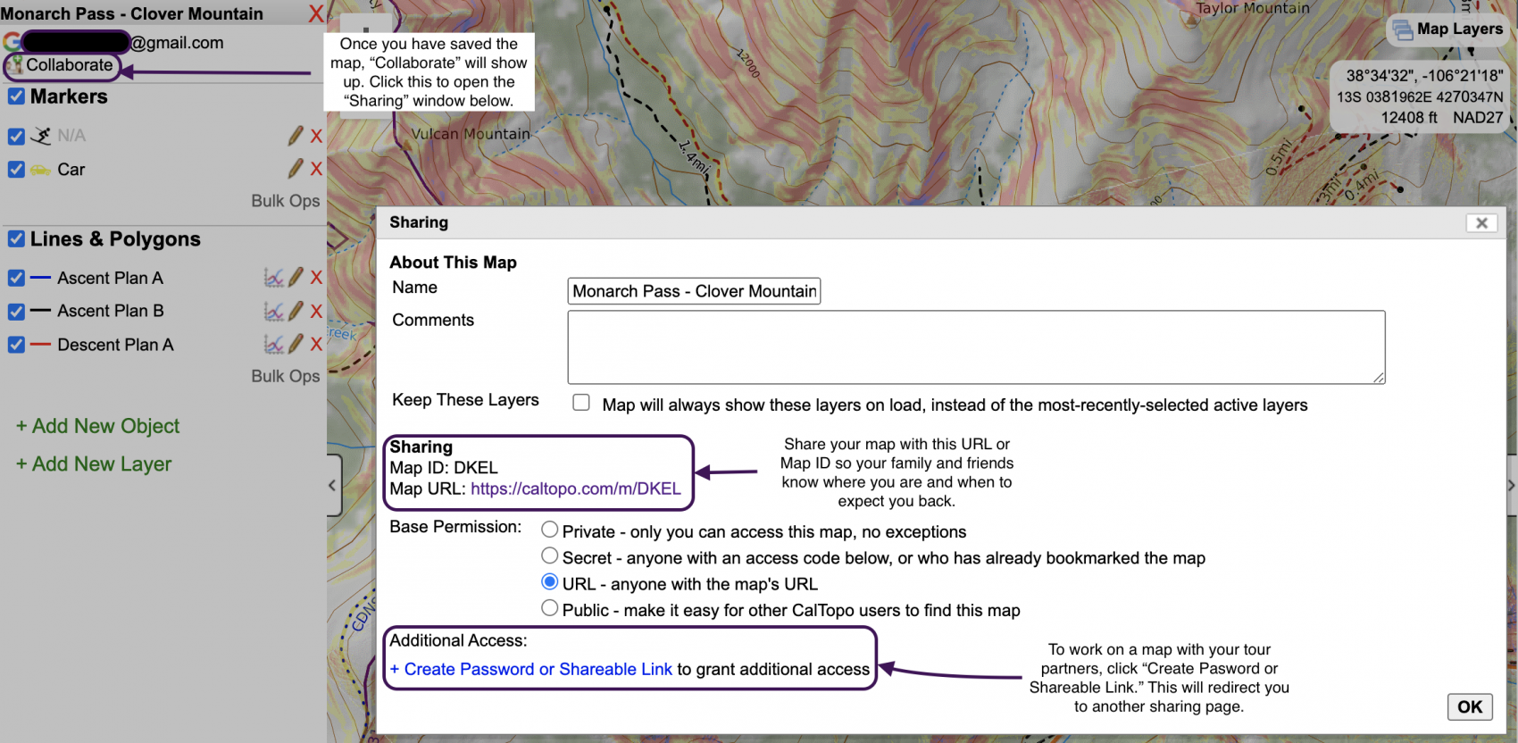Toggle the Markers folder checkbox

pos(16,96)
